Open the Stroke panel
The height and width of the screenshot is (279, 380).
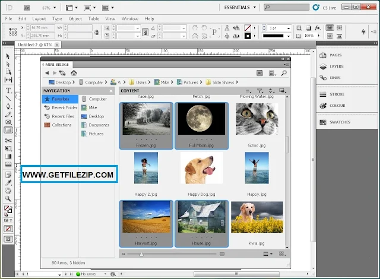click(337, 94)
